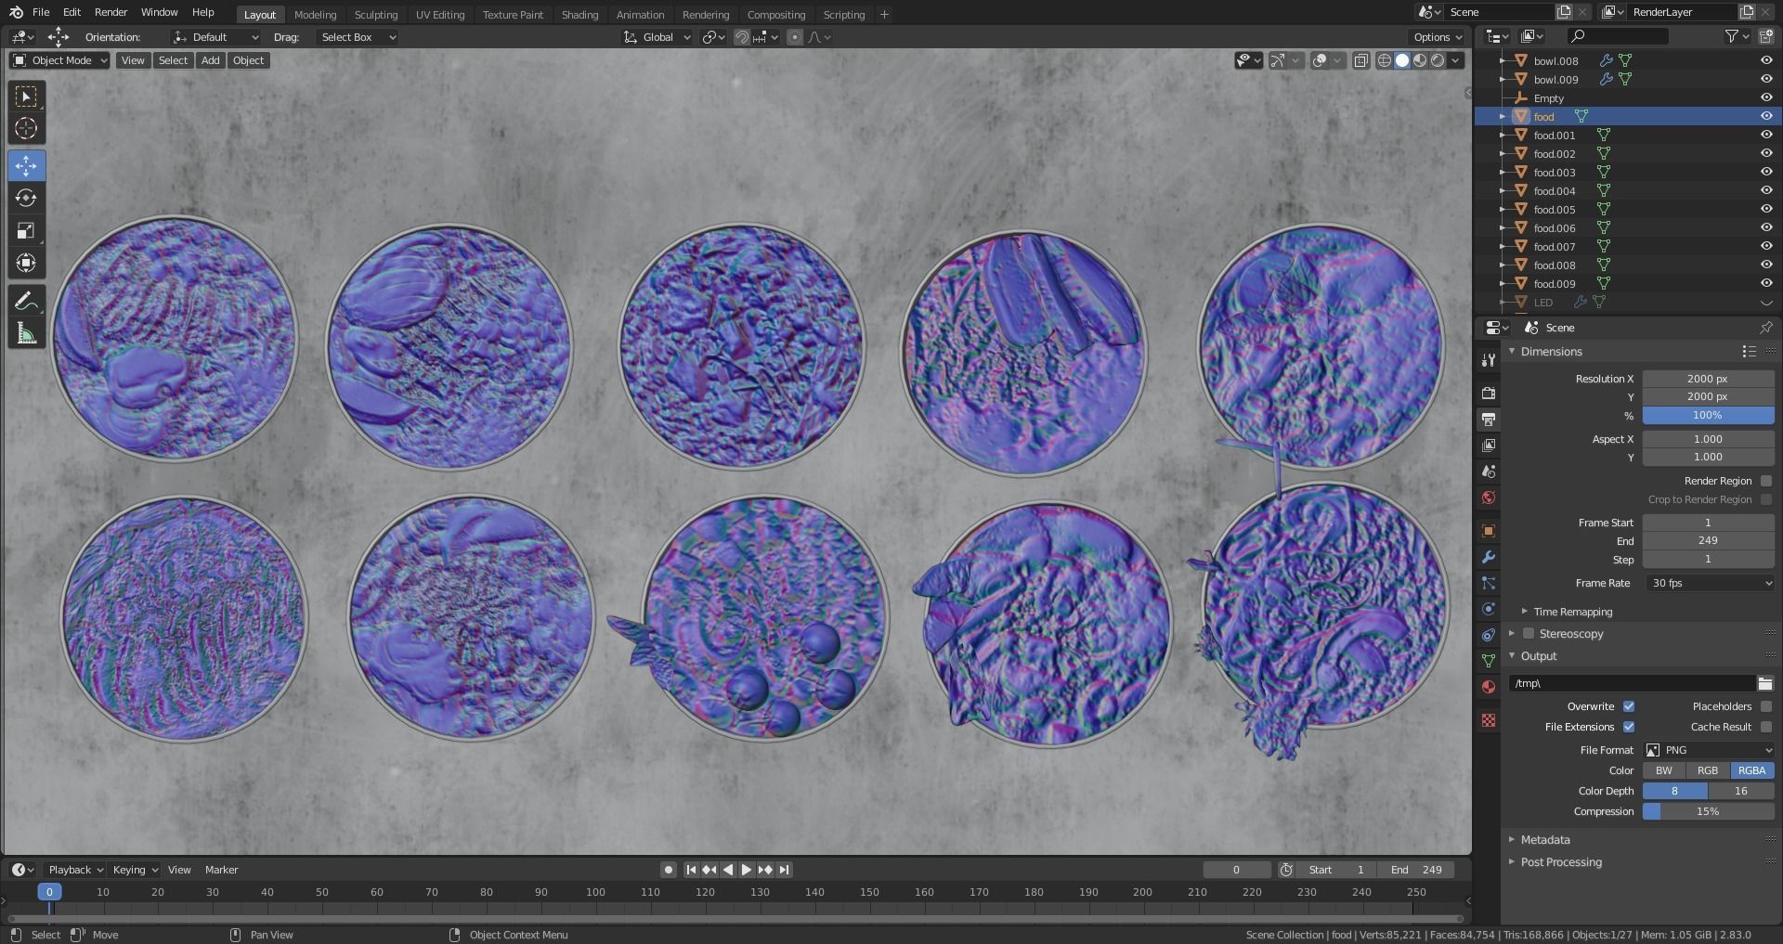Hide the food object in the outliner
This screenshot has width=1783, height=944.
point(1766,116)
